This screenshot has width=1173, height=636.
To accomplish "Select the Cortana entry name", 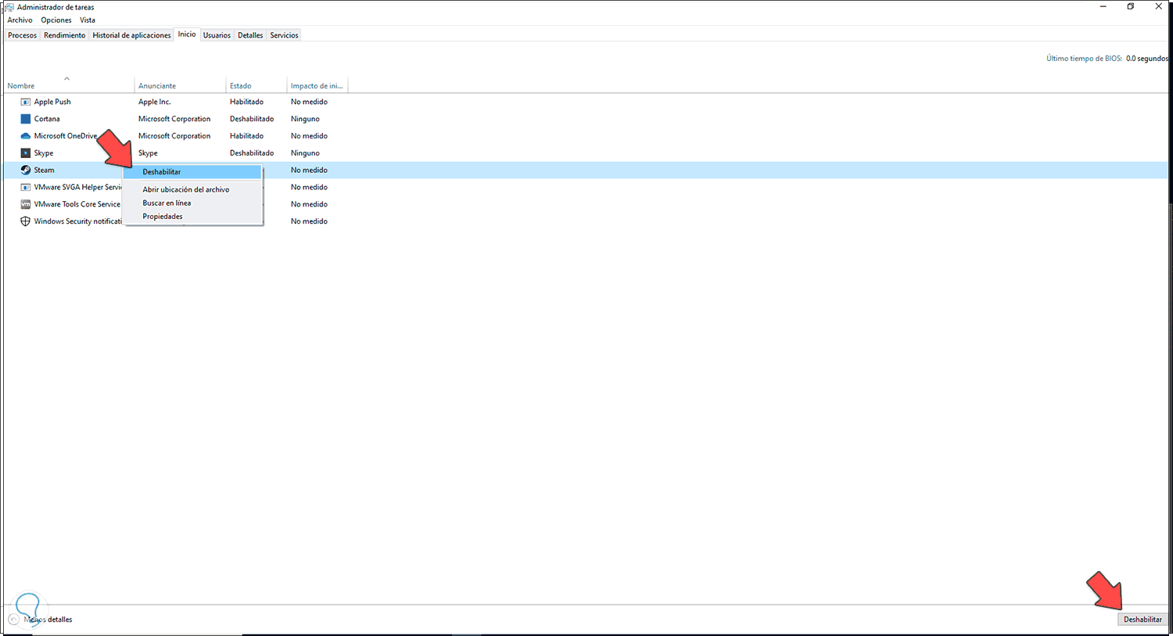I will 47,119.
